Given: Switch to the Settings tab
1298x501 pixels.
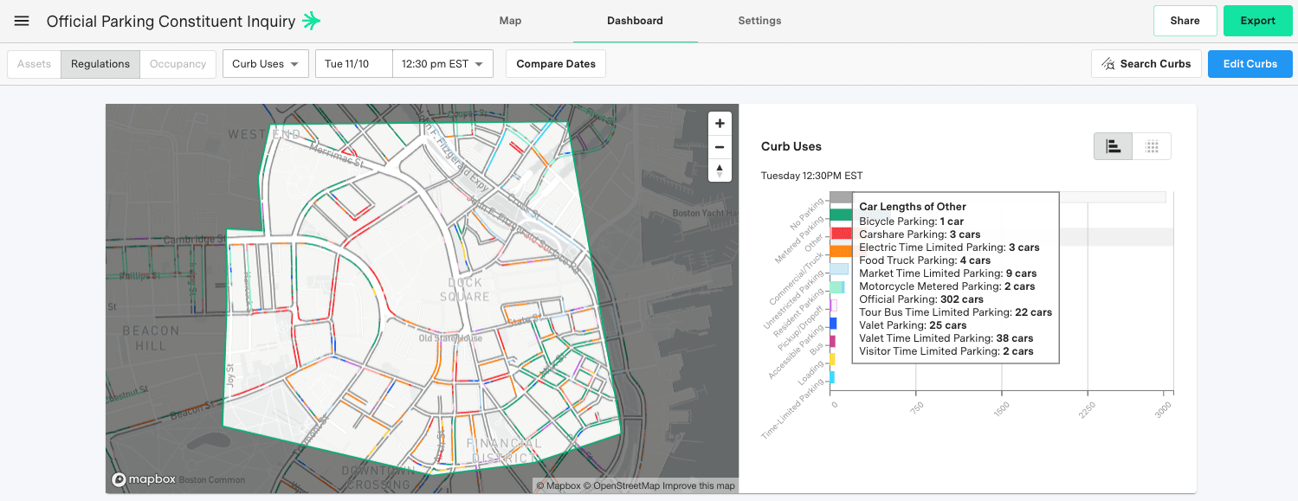Looking at the screenshot, I should click(x=759, y=21).
